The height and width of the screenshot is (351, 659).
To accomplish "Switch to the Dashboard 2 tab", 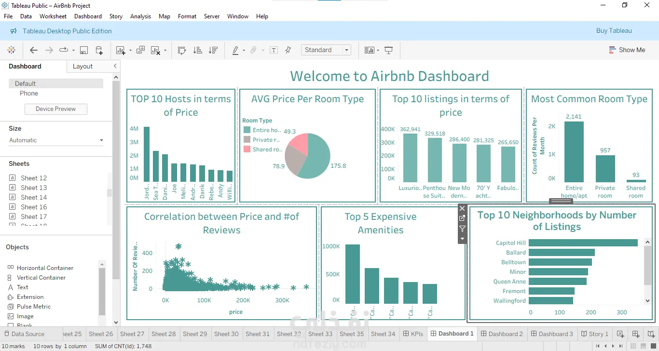I will 501,334.
